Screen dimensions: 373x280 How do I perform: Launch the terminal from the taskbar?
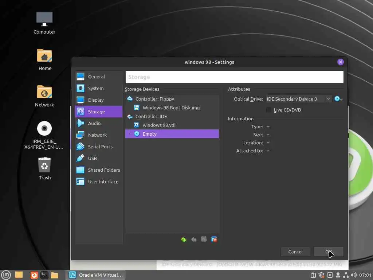[x=44, y=275]
